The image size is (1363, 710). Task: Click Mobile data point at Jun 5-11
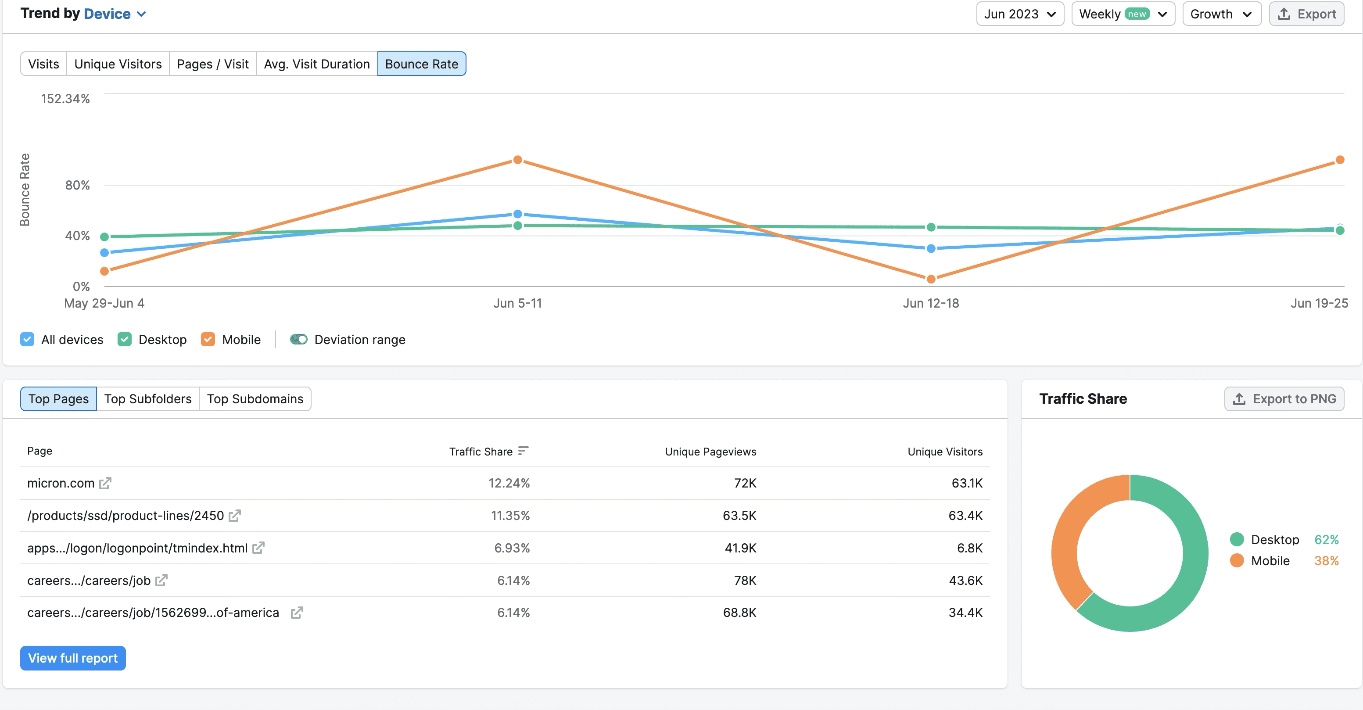pos(517,160)
